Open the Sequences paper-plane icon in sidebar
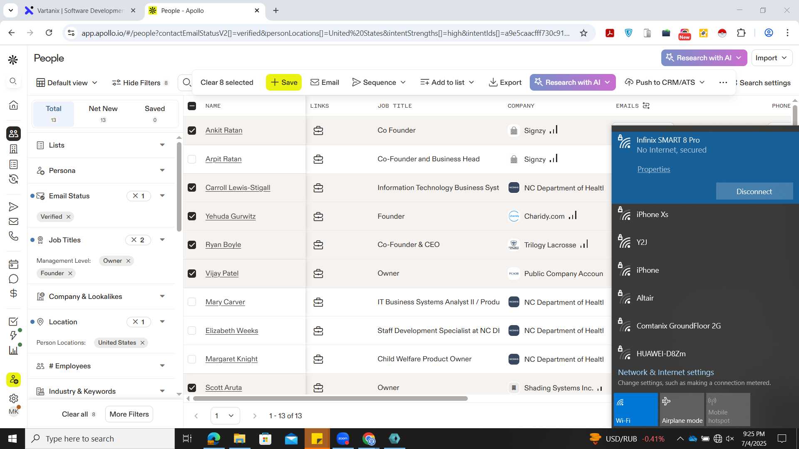 (x=13, y=207)
